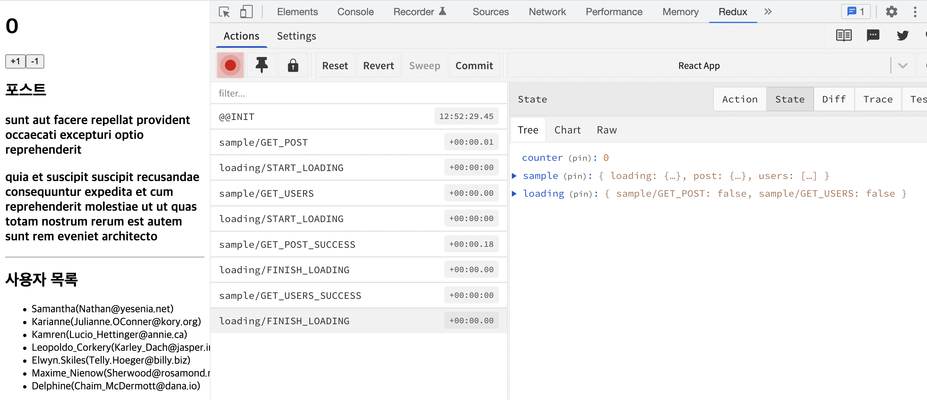
Task: Select the sample/GET_POST_SUCCESS action
Action: point(359,244)
